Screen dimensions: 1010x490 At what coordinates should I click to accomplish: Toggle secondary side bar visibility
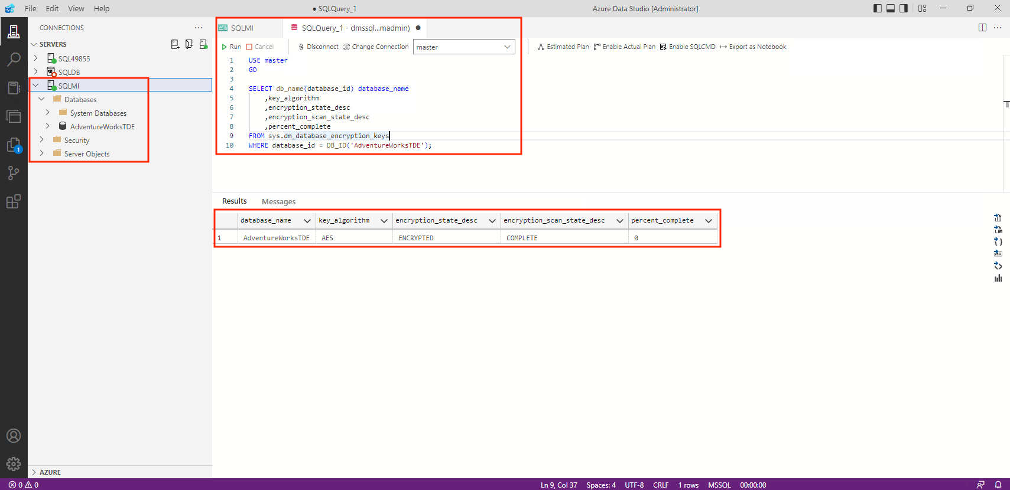point(904,8)
